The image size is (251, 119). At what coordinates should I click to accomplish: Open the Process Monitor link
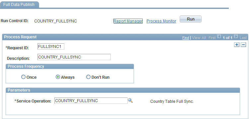pyautogui.click(x=161, y=21)
